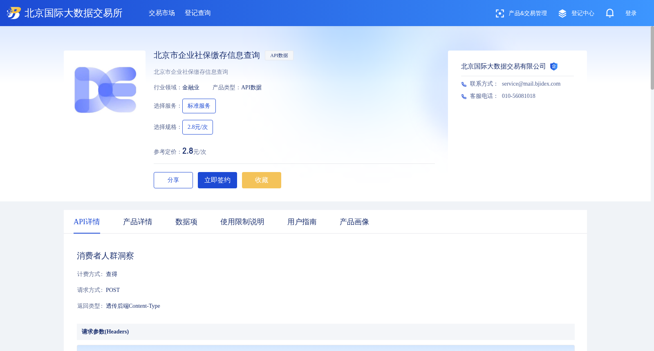The width and height of the screenshot is (654, 351).
Task: Open the notification bell icon
Action: (610, 13)
